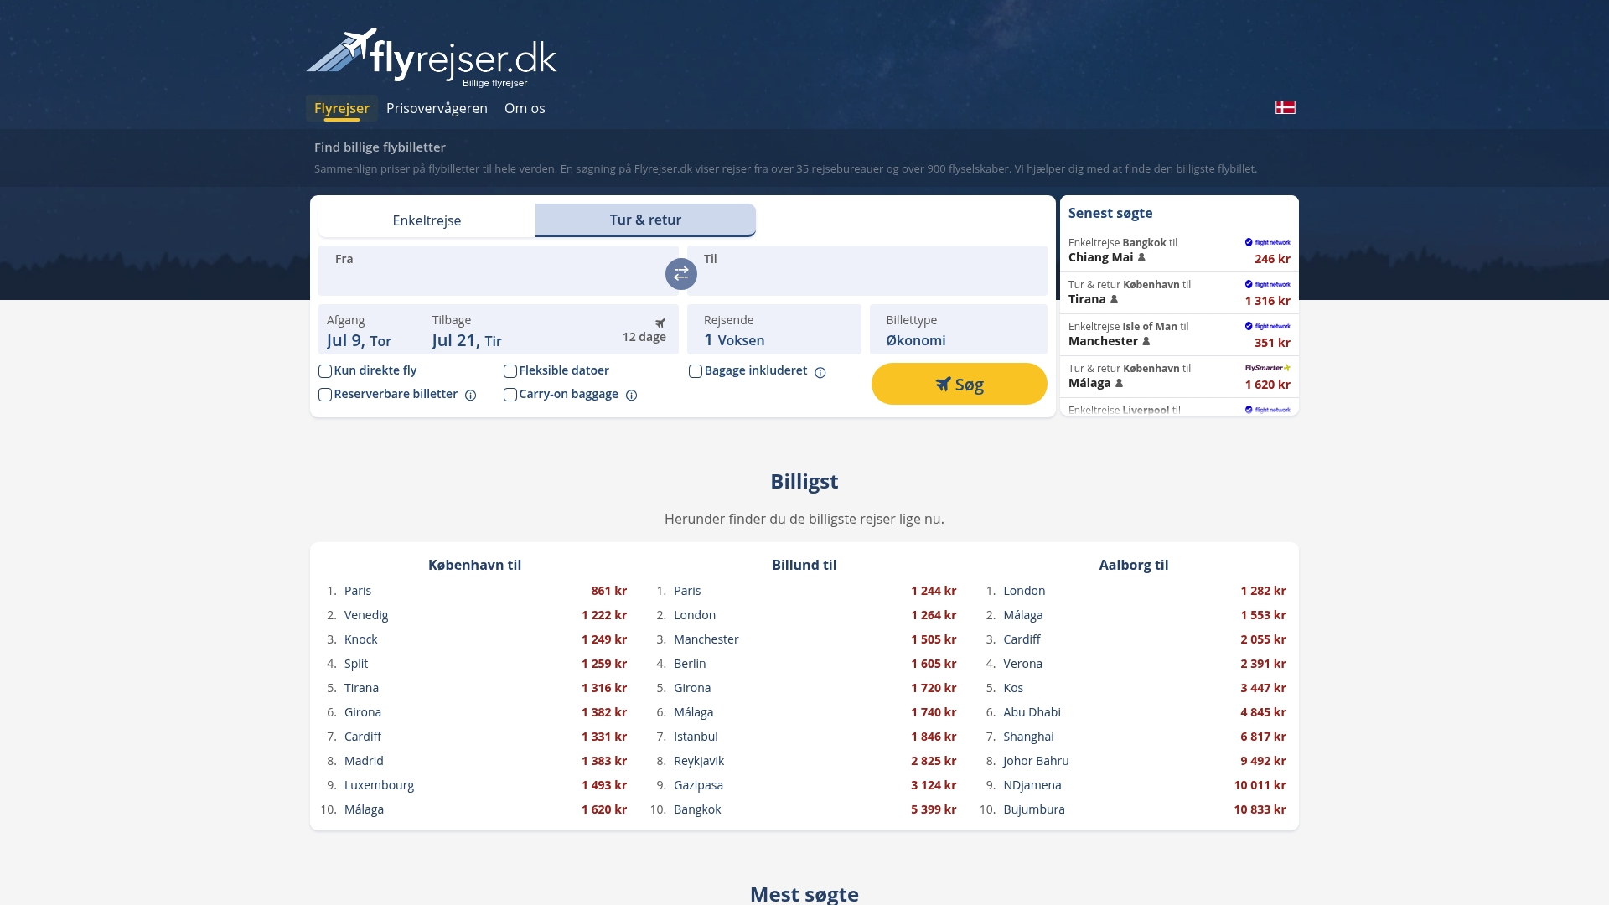
Task: Open Aalborg to Abu Dhabi deal
Action: point(1134,712)
